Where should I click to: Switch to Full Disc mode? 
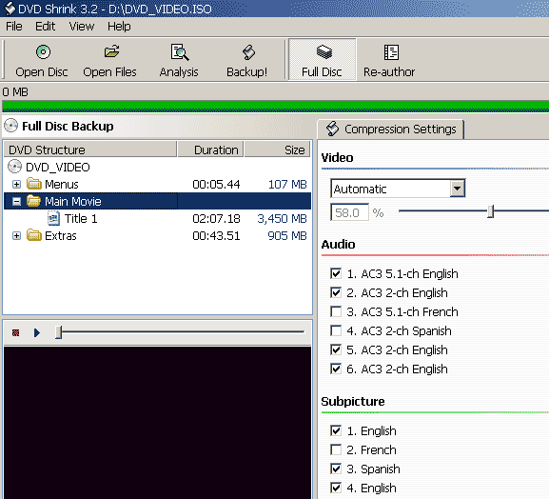(x=323, y=60)
